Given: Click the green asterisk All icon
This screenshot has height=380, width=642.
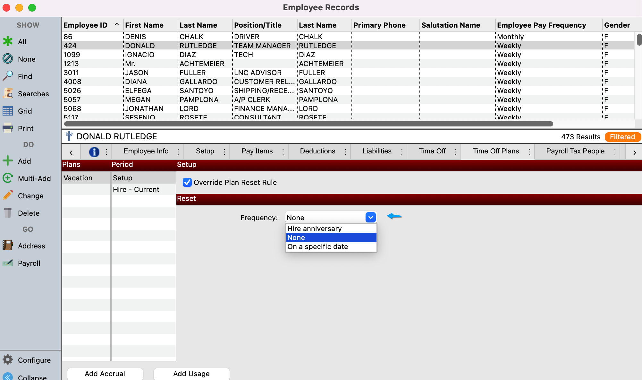Looking at the screenshot, I should (8, 41).
